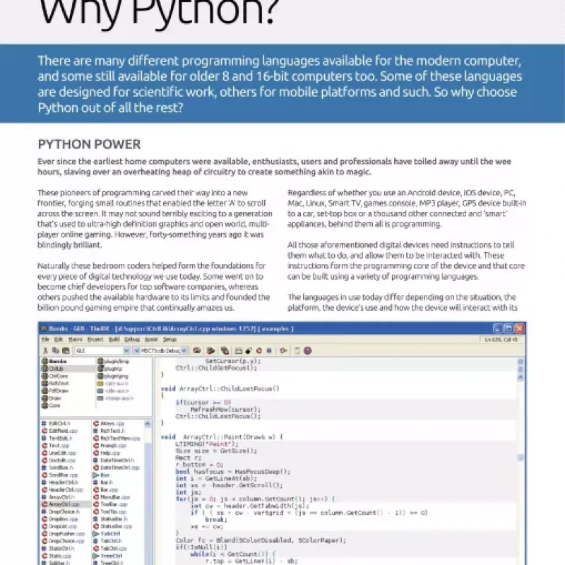The width and height of the screenshot is (565, 565).
Task: Open DateTimeCtrl.h in the file list
Action: pyautogui.click(x=114, y=460)
